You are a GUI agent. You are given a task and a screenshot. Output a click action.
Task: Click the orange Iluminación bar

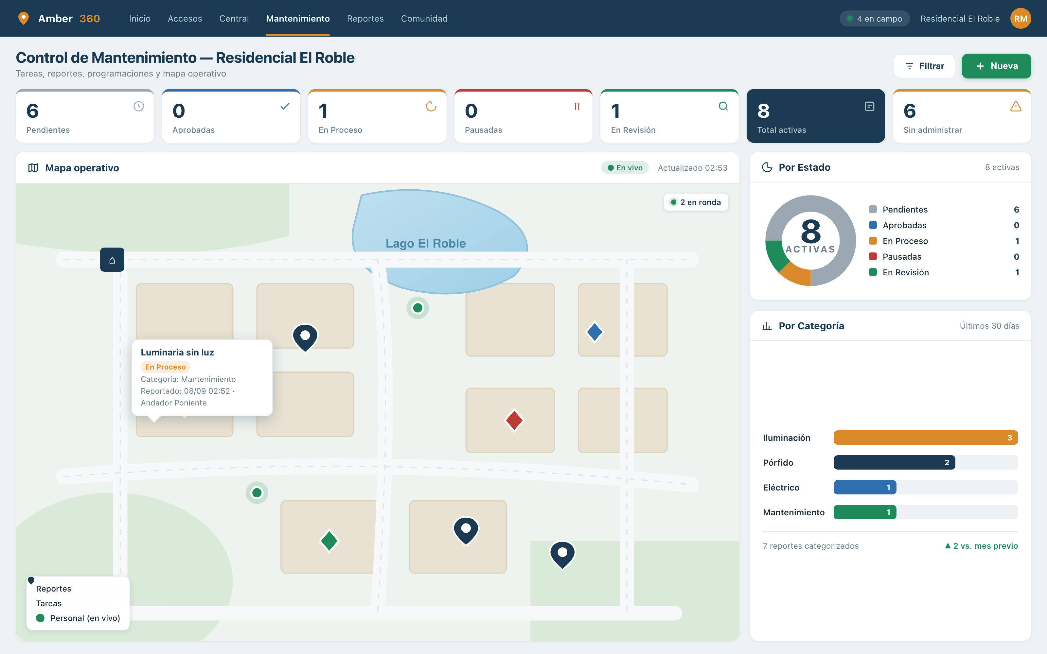tap(925, 438)
